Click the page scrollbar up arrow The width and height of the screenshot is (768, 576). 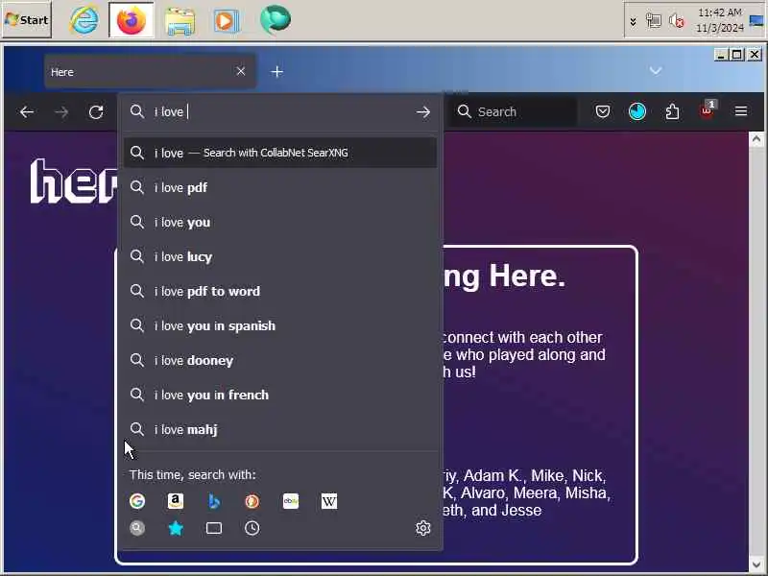(756, 139)
